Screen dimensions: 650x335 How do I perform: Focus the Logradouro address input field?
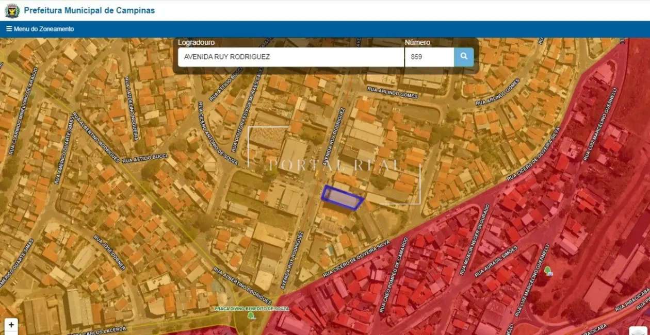(290, 57)
